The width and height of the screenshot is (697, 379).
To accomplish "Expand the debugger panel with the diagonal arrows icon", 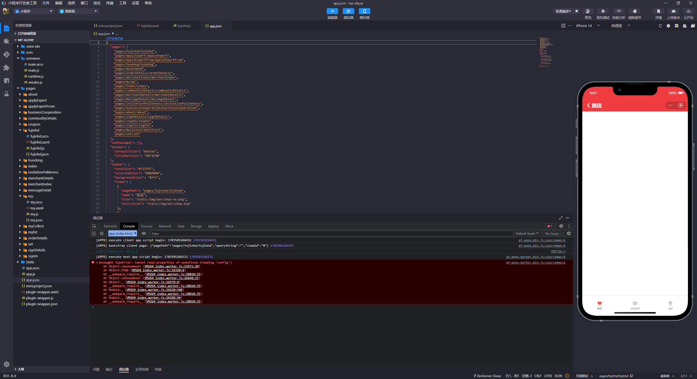I will point(561,218).
